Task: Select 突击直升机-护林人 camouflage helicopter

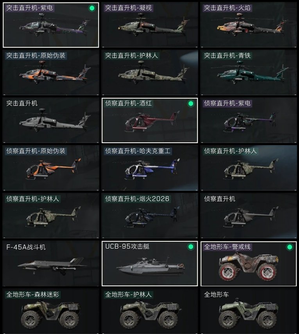Action: [x=150, y=73]
